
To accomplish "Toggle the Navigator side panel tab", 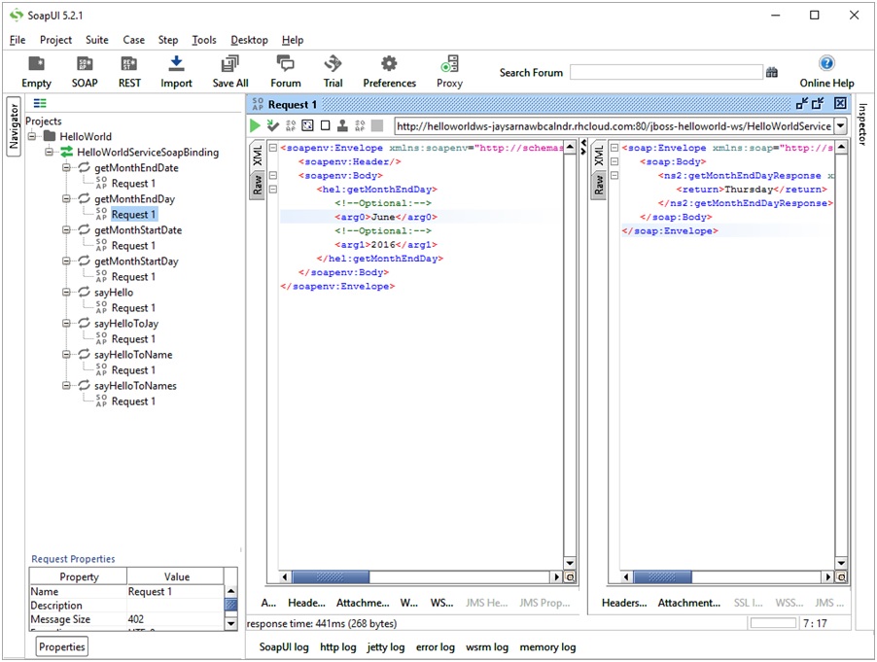I will 14,125.
